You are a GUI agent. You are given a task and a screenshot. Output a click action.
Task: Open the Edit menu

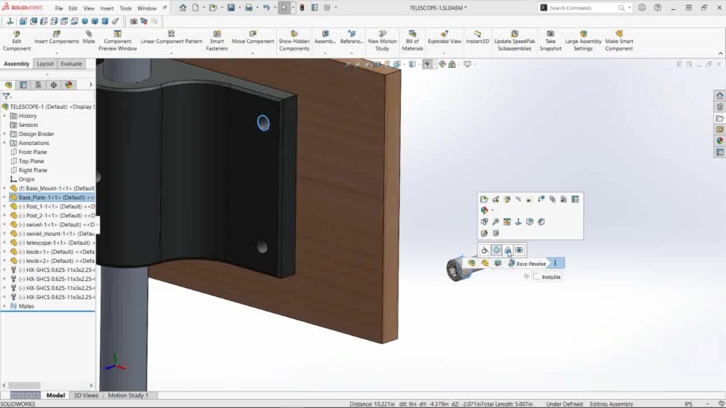[73, 8]
